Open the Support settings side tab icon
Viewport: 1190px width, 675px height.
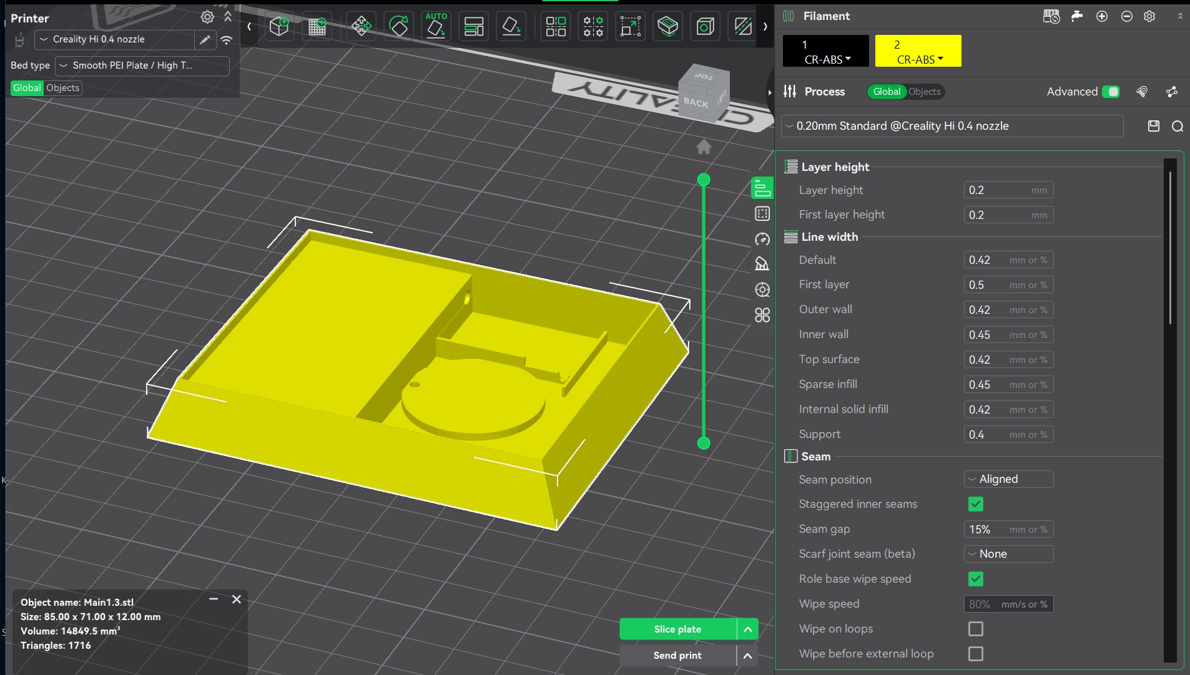click(762, 264)
